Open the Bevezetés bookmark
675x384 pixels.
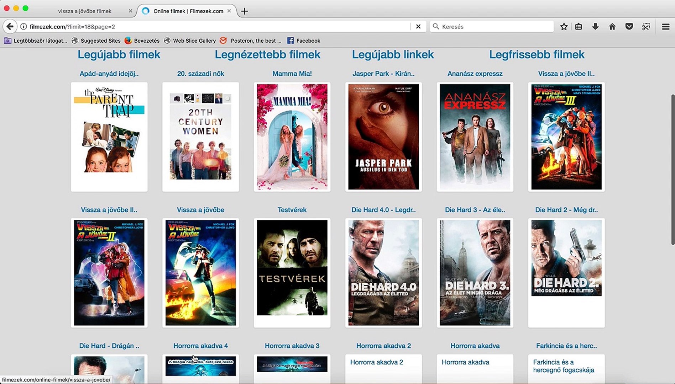tap(142, 41)
